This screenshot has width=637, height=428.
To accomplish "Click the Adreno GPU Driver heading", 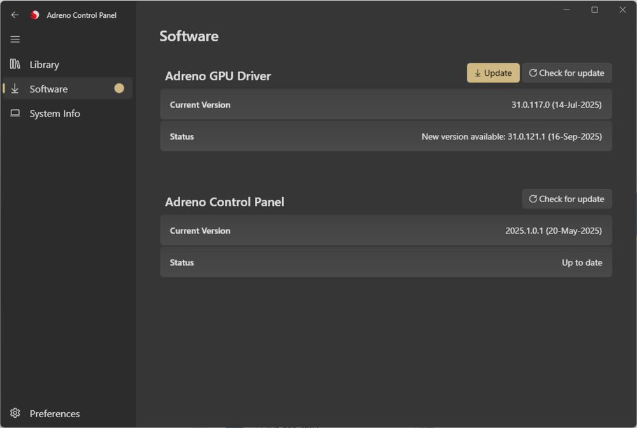I will [x=218, y=76].
